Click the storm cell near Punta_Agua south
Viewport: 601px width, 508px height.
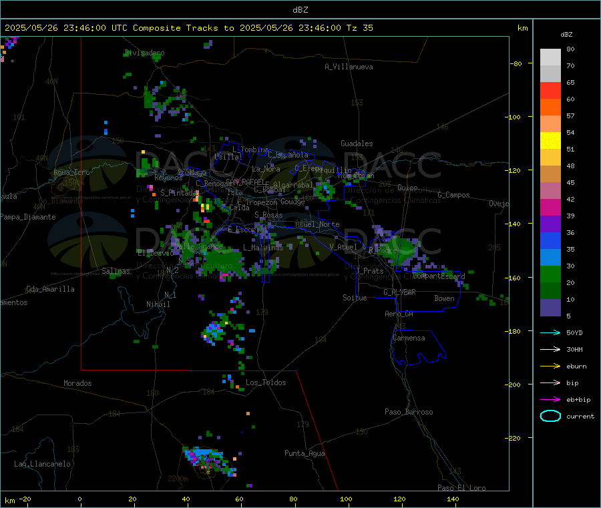209,461
